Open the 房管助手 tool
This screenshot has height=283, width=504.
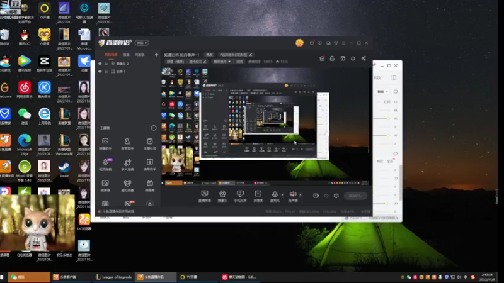[x=127, y=144]
